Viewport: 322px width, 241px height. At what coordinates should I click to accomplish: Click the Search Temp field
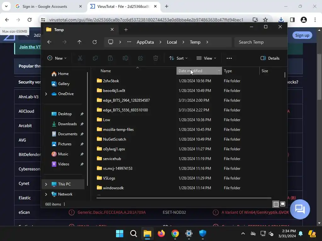(260, 42)
